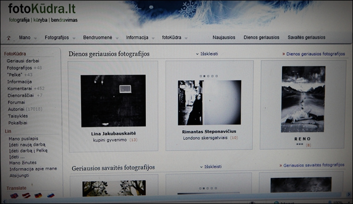The width and height of the screenshot is (353, 204).
Task: Select the German flag under Translate
Action: (x=38, y=195)
